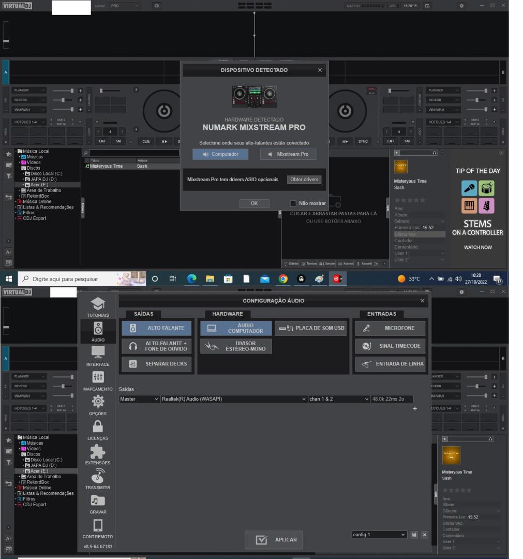Click Aplicar to apply audio settings
The image size is (523, 559).
(x=274, y=539)
